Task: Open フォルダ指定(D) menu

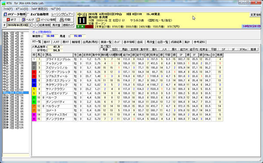Action: point(39,9)
